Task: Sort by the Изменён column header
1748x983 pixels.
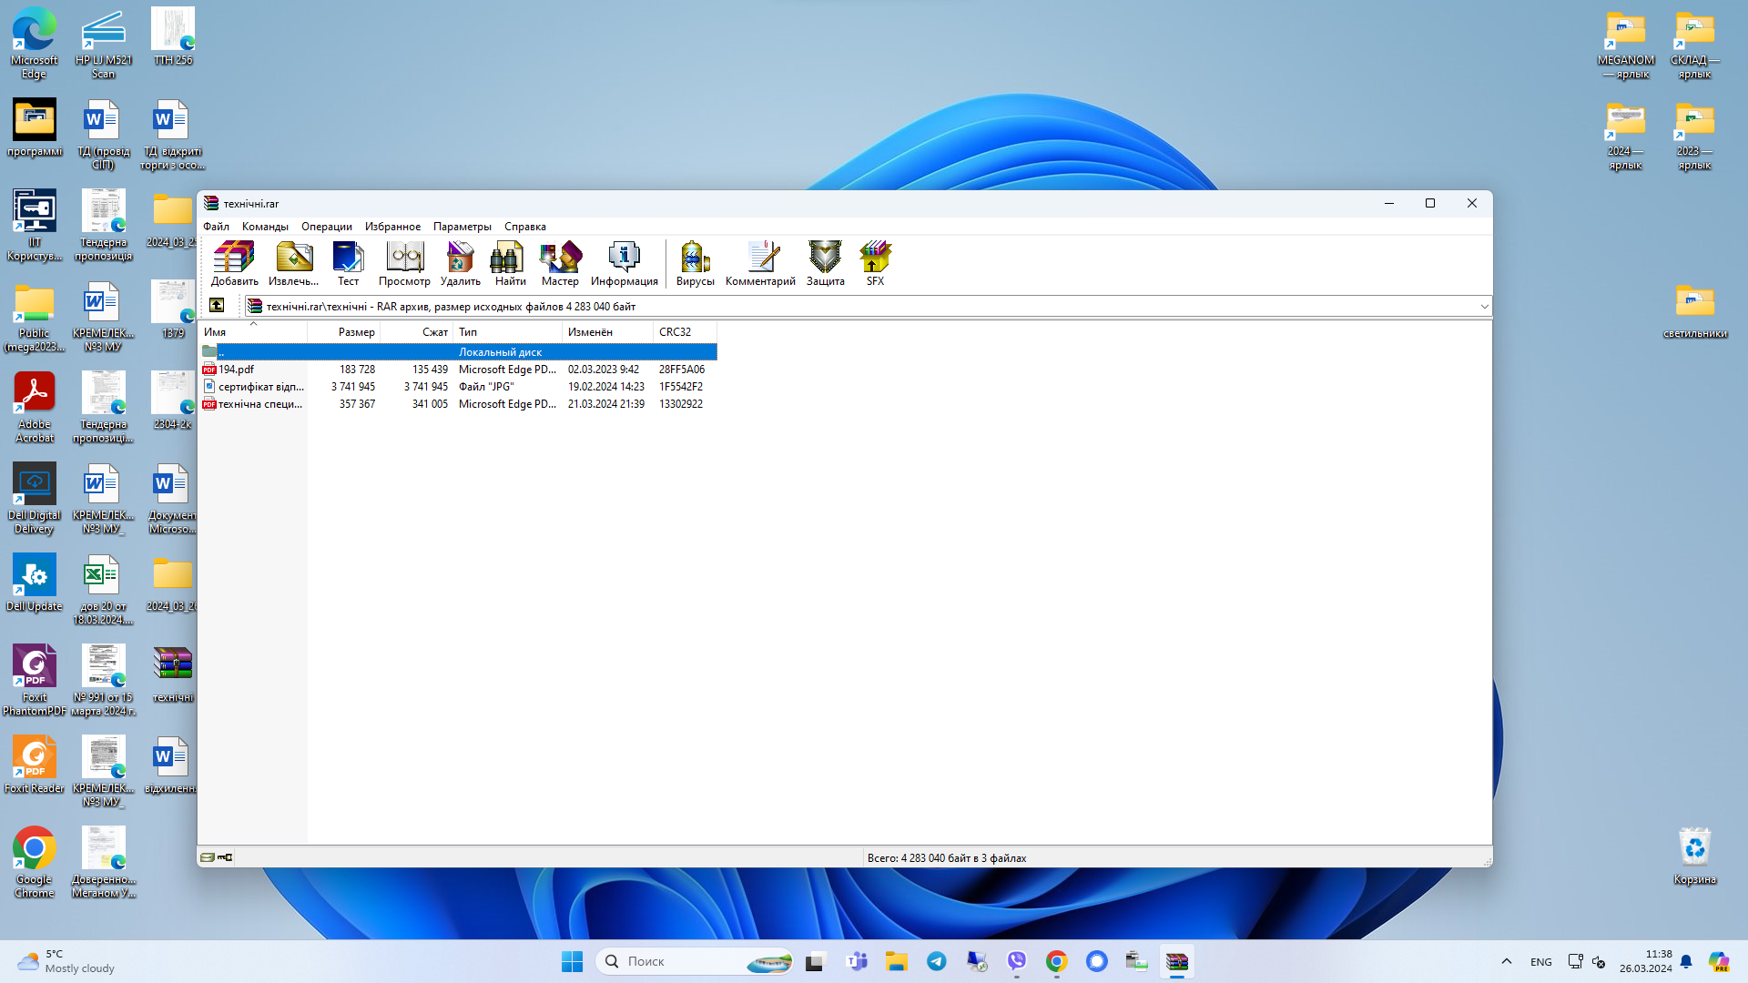Action: [x=590, y=332]
